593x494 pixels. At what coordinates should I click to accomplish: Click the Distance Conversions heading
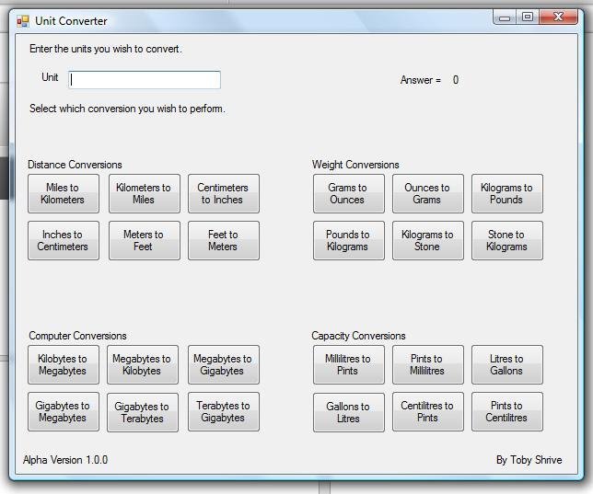pyautogui.click(x=75, y=165)
